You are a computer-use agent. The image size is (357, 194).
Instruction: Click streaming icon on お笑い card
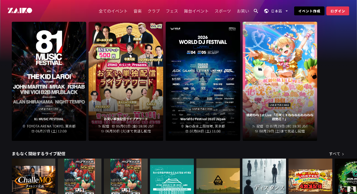pos(100,126)
